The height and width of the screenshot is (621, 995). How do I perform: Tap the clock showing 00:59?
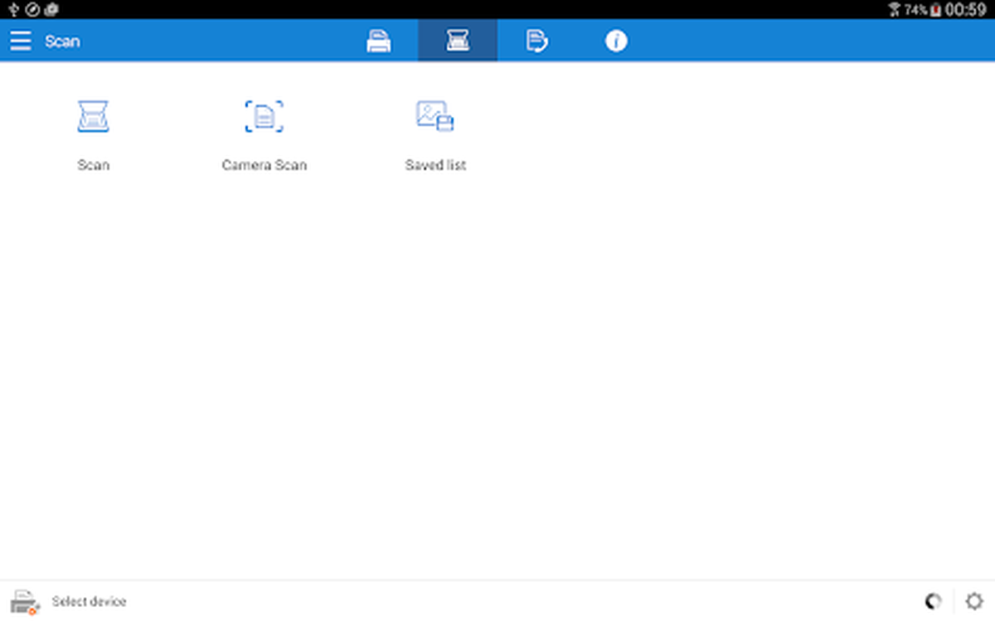965,10
